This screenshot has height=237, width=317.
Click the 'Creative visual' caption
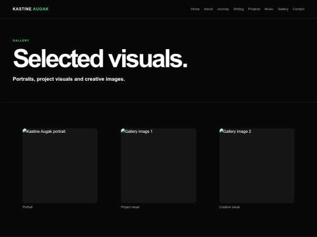[x=230, y=207]
